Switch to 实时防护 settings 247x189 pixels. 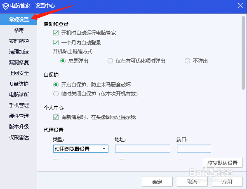[x=19, y=41]
